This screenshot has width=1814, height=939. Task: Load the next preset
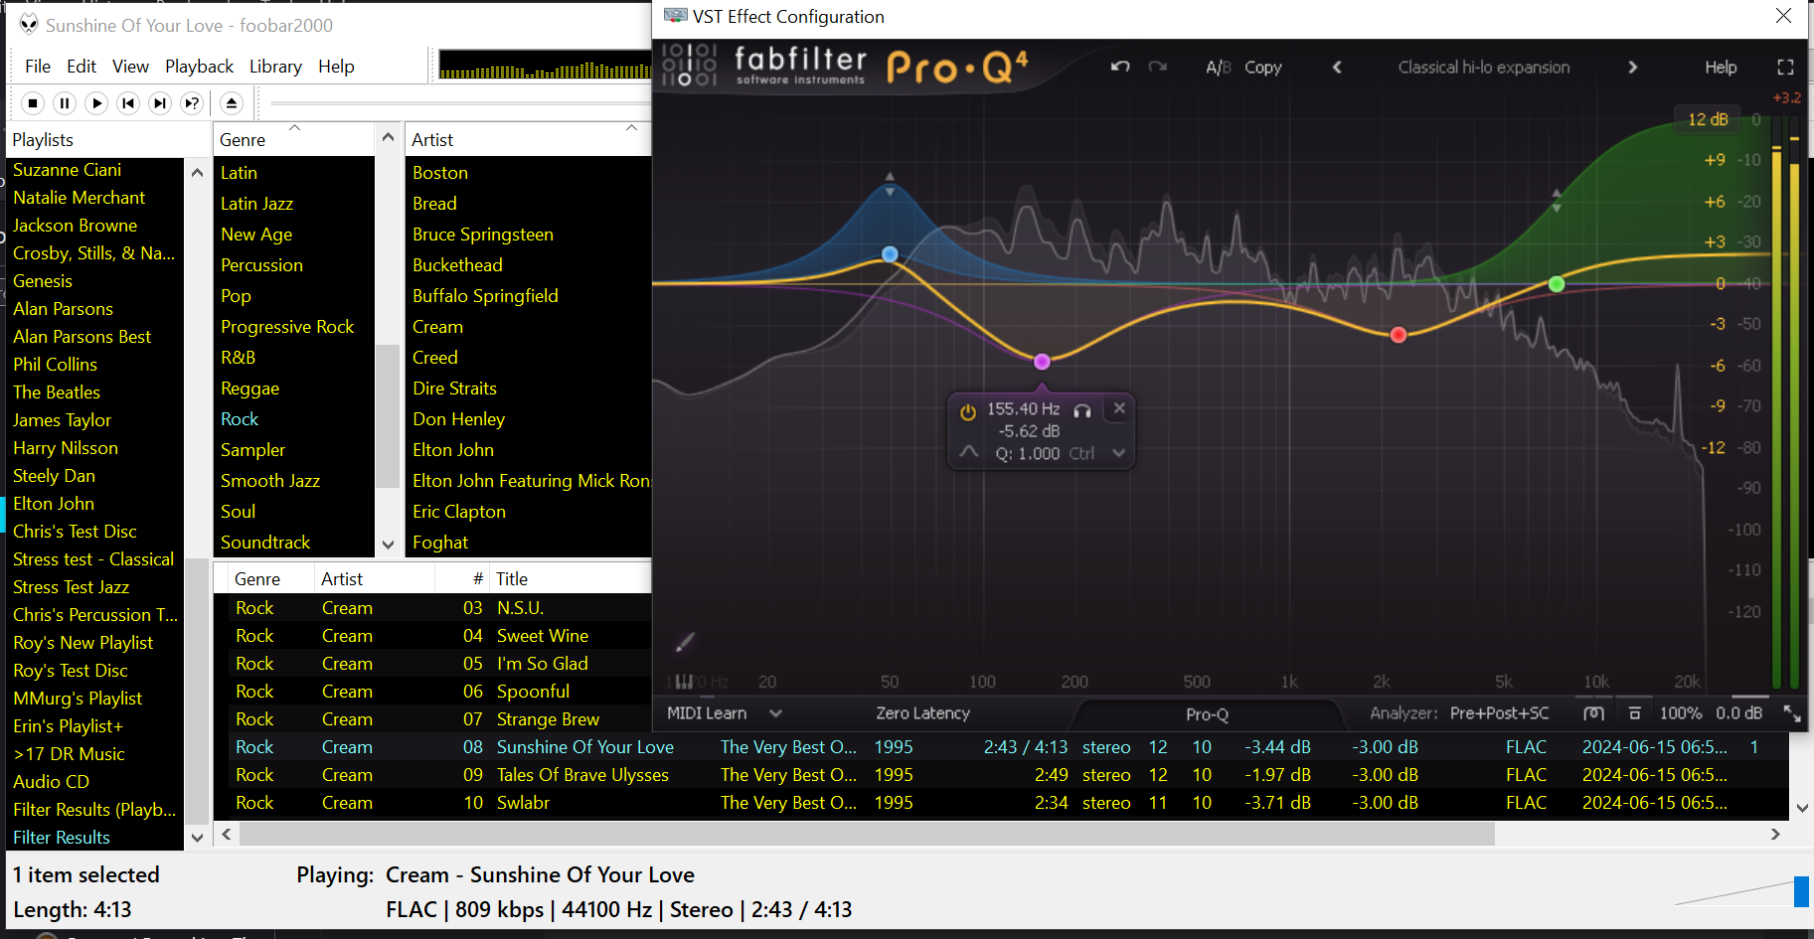point(1632,67)
